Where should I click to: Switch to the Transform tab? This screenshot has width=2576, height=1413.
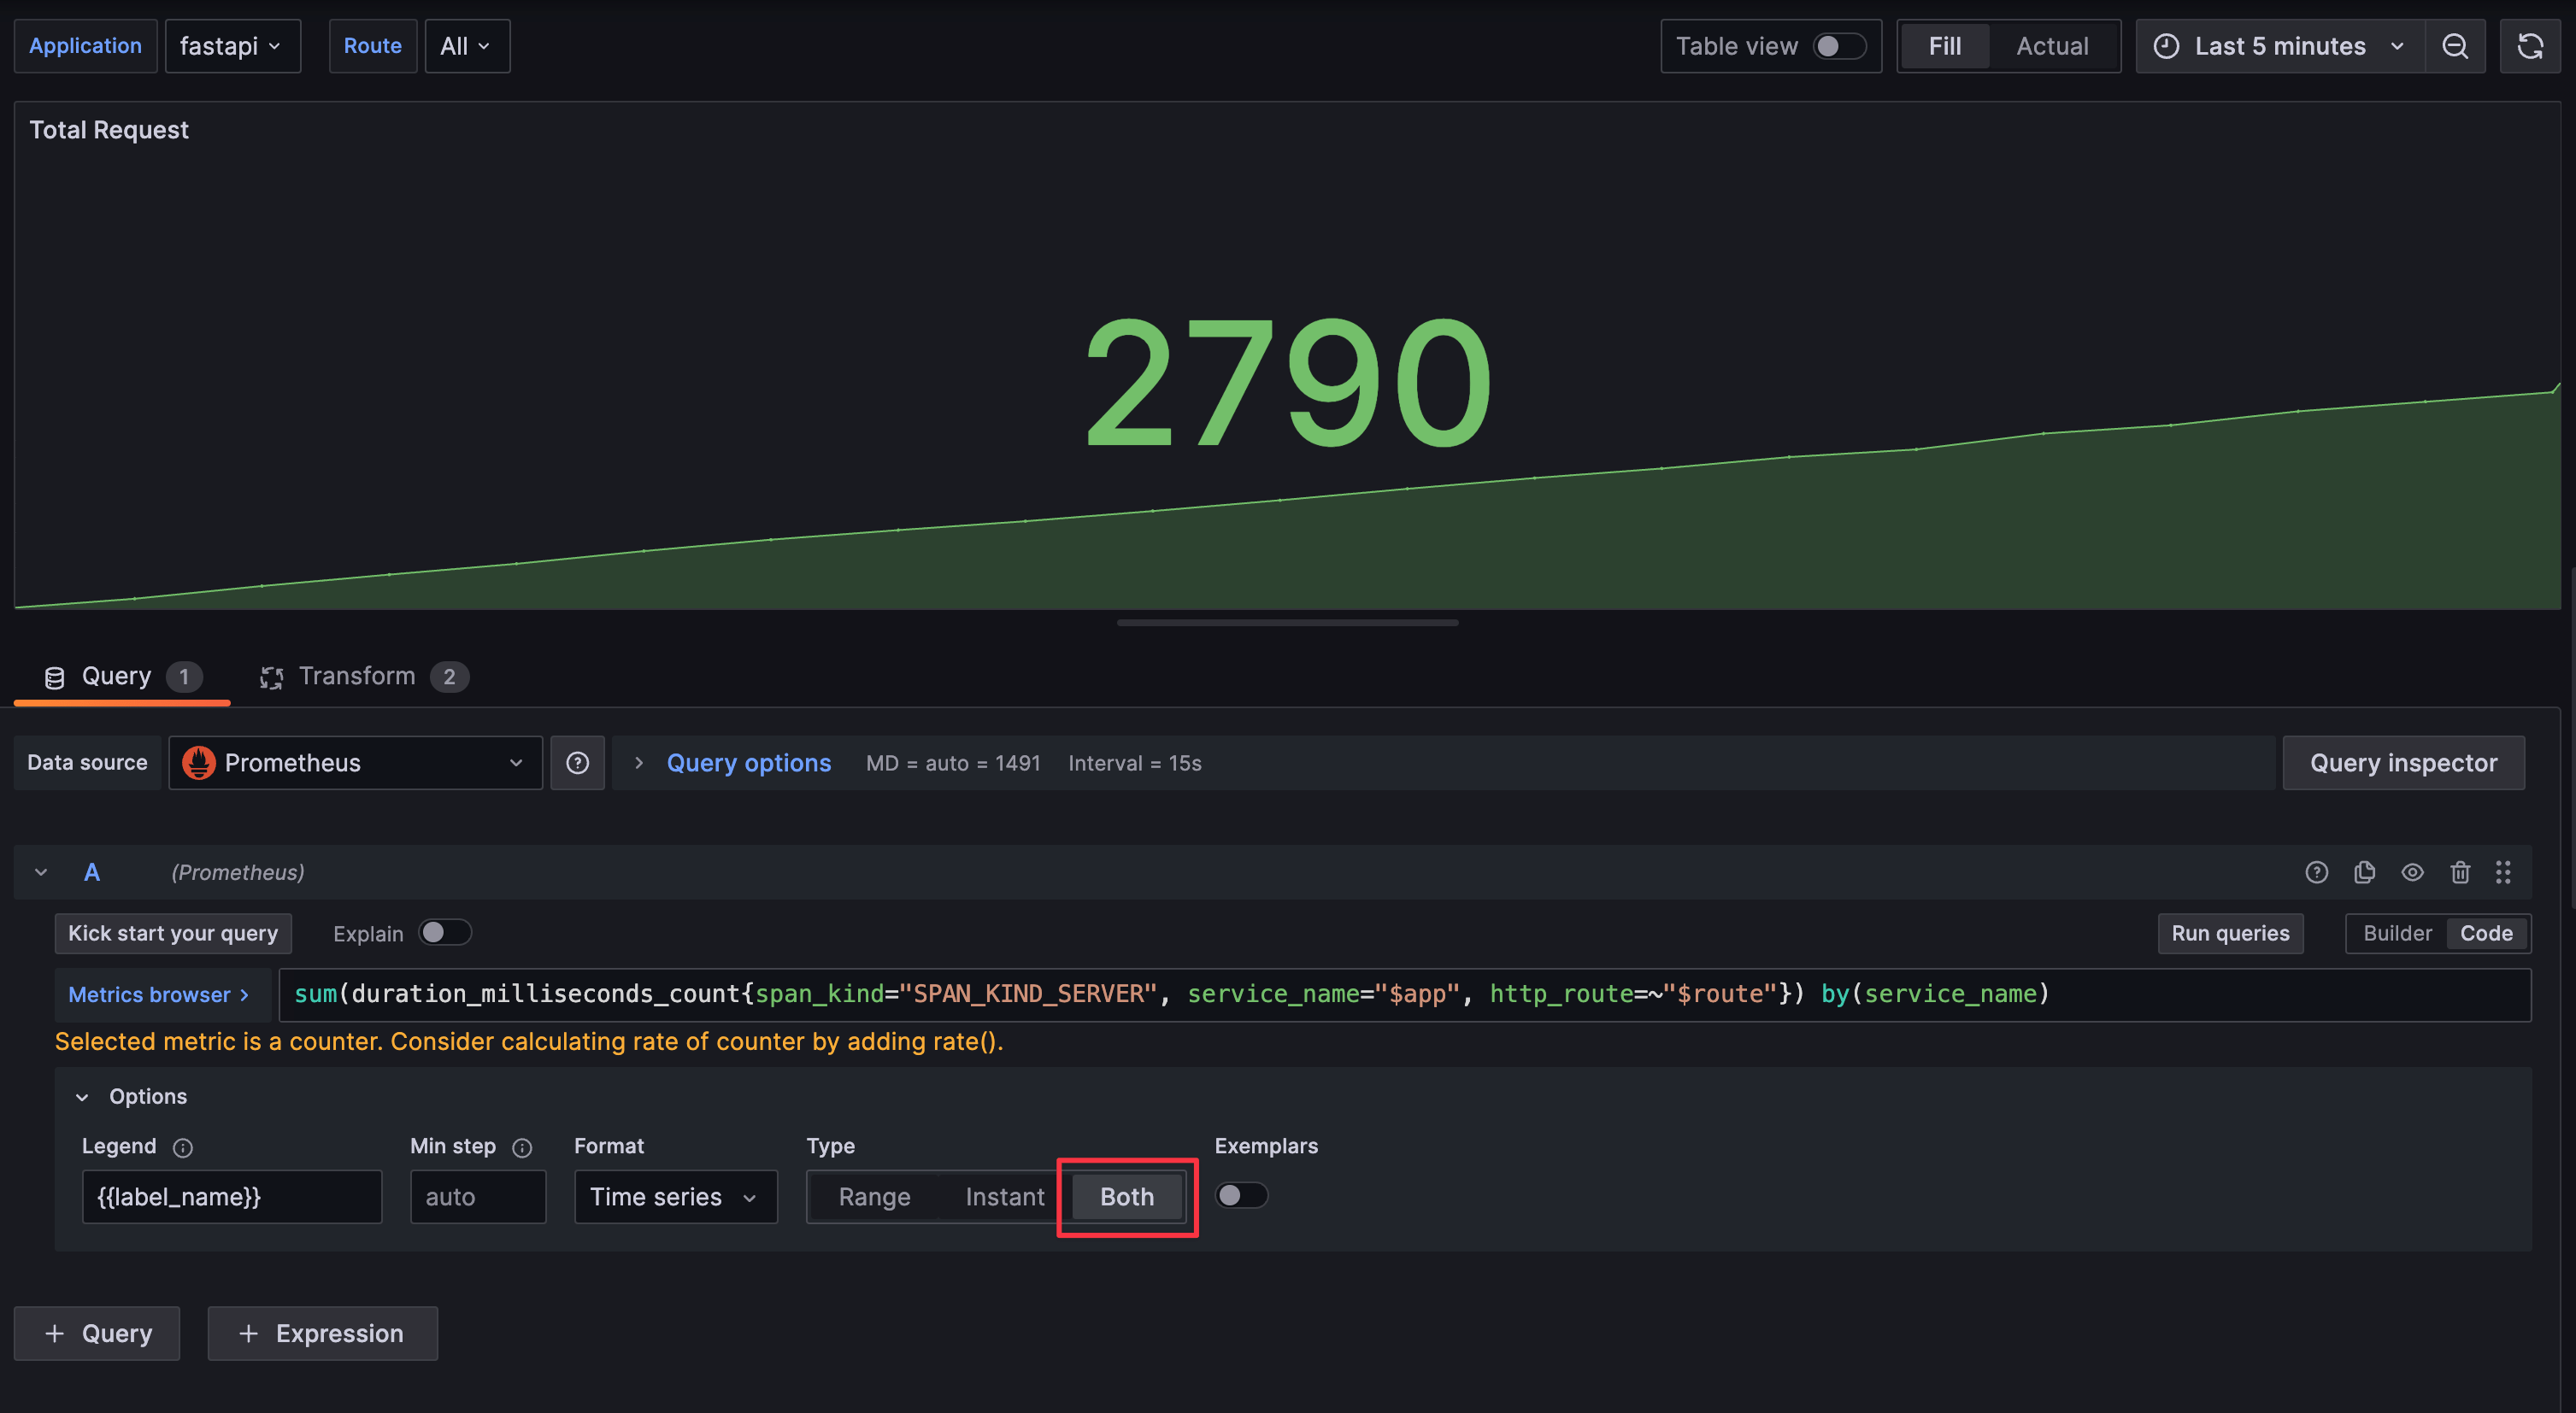click(357, 677)
